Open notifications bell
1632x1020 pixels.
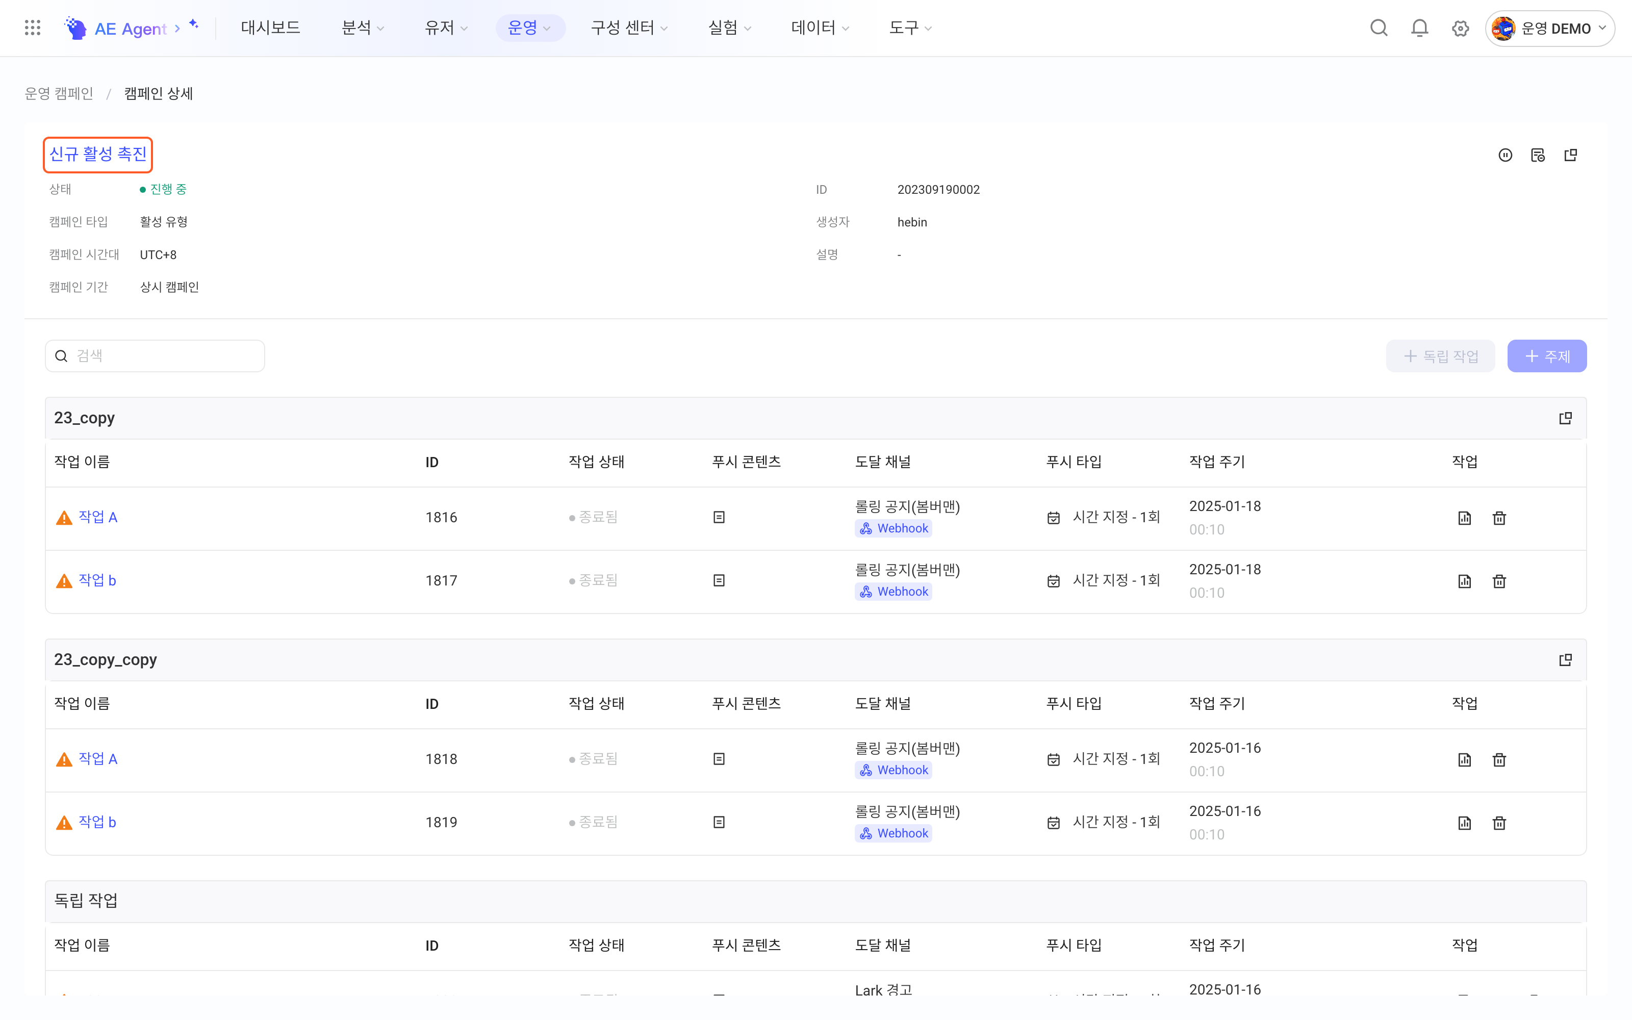click(x=1419, y=28)
